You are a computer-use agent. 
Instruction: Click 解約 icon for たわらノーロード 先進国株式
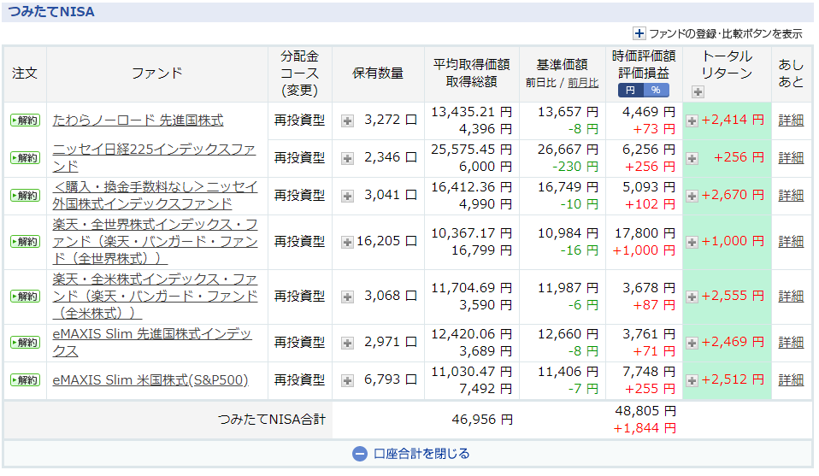(x=25, y=120)
